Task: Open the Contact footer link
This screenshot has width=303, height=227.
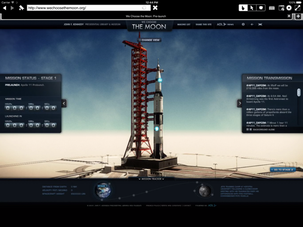Action: click(187, 206)
